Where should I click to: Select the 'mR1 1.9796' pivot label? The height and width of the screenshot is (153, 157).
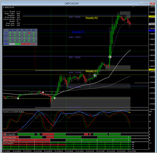click(75, 72)
